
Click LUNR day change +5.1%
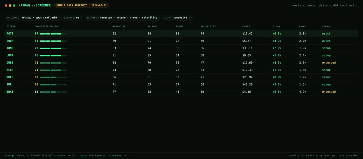coord(277,55)
